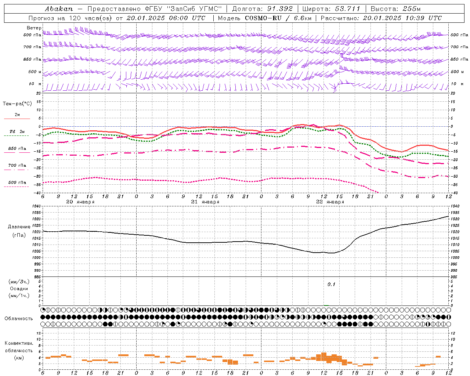Select the latitude value "Широта: 53.711"
Viewport: 470px width, 376px height.
tap(331, 9)
